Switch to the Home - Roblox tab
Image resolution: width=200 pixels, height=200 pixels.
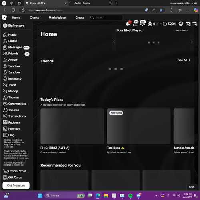(46, 3)
